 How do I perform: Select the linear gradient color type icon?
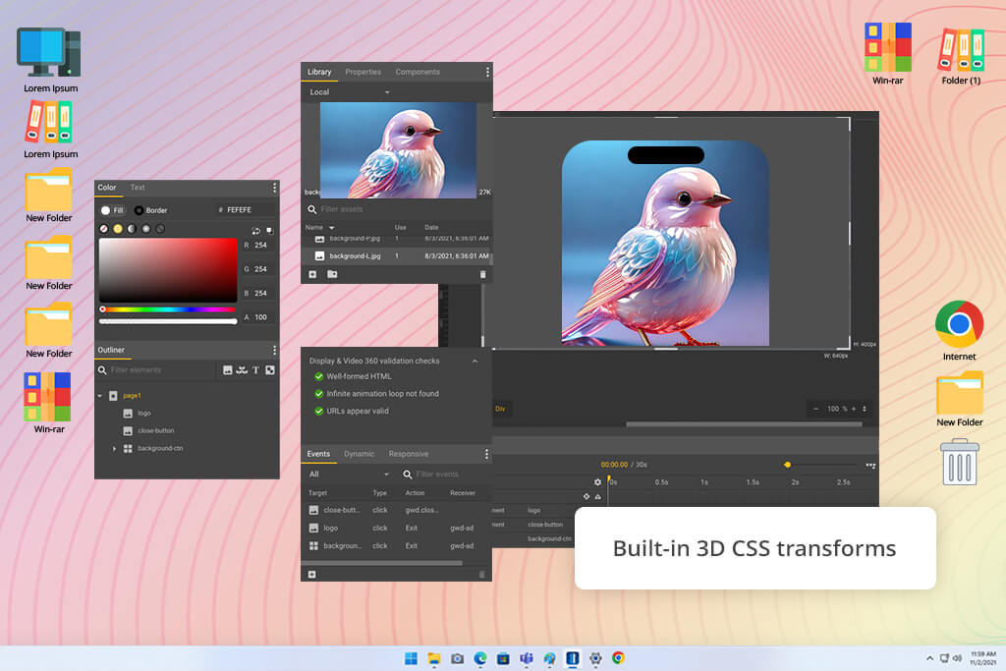[x=132, y=228]
